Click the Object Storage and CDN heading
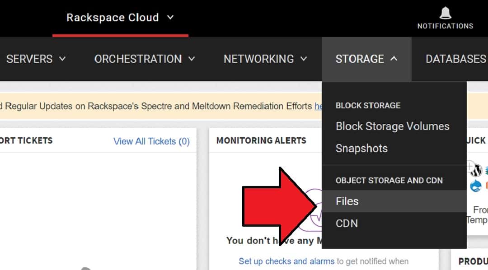Image resolution: width=488 pixels, height=270 pixels. pyautogui.click(x=389, y=181)
